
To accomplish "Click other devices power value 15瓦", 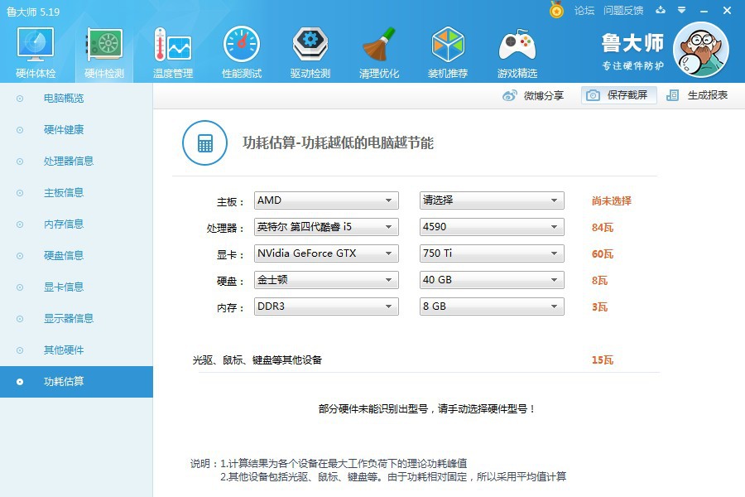I will coord(603,360).
